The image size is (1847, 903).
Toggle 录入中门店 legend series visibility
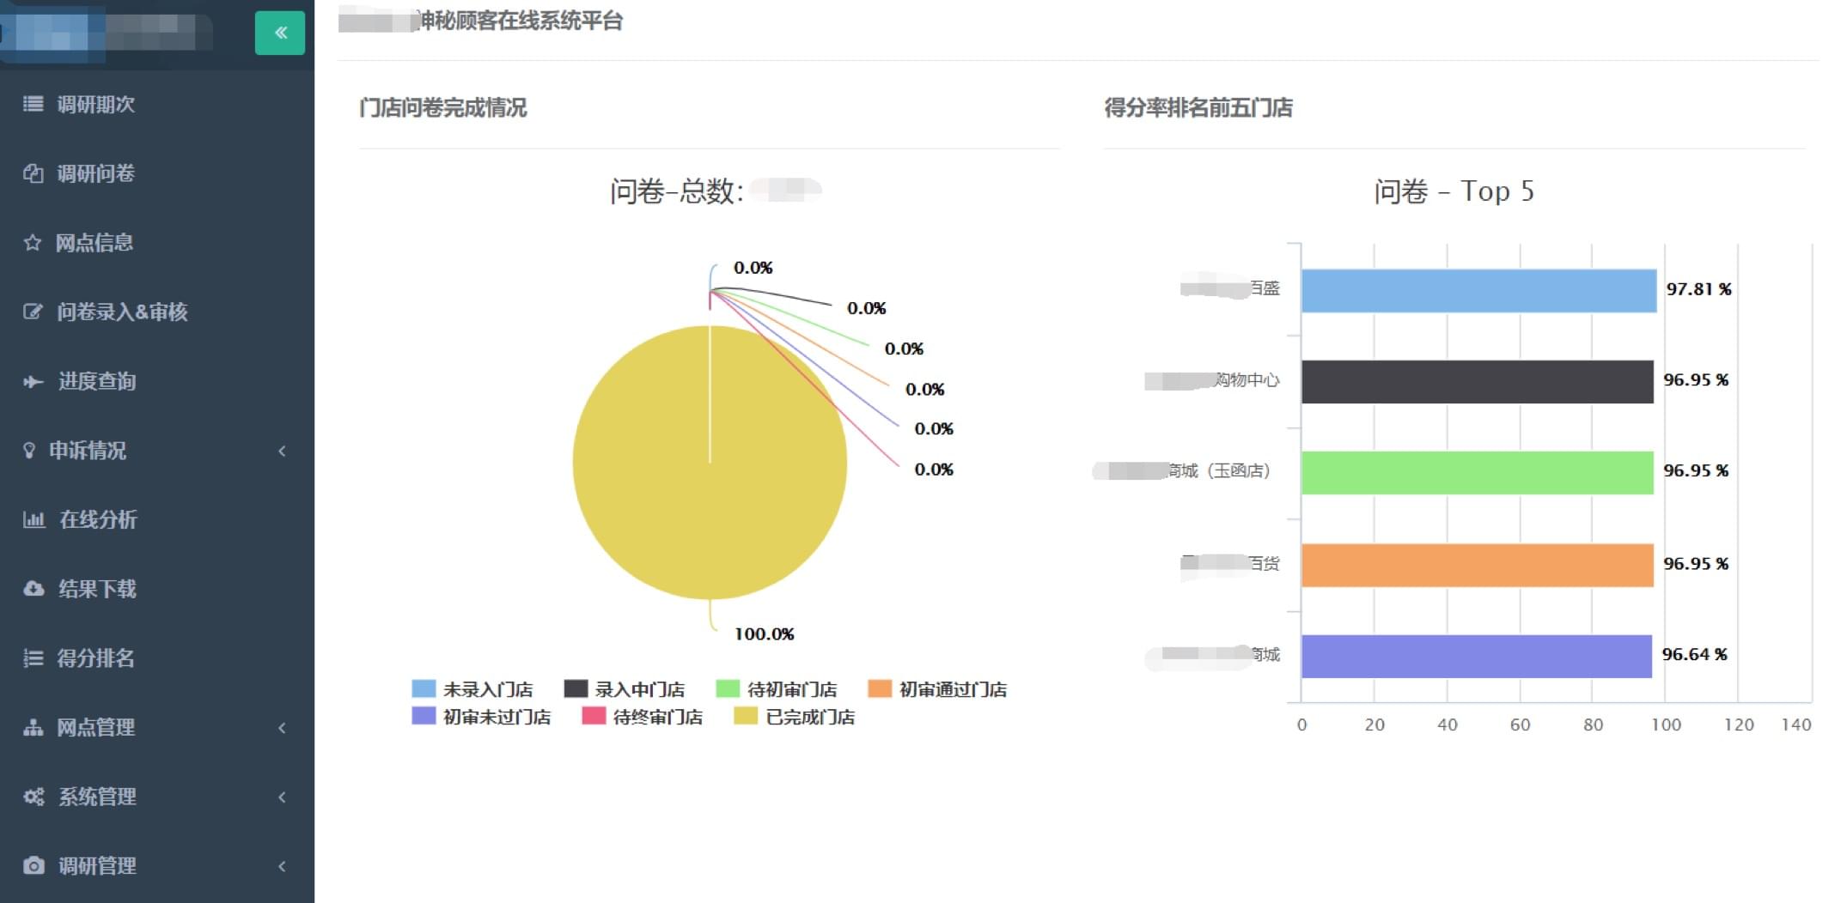click(x=625, y=689)
